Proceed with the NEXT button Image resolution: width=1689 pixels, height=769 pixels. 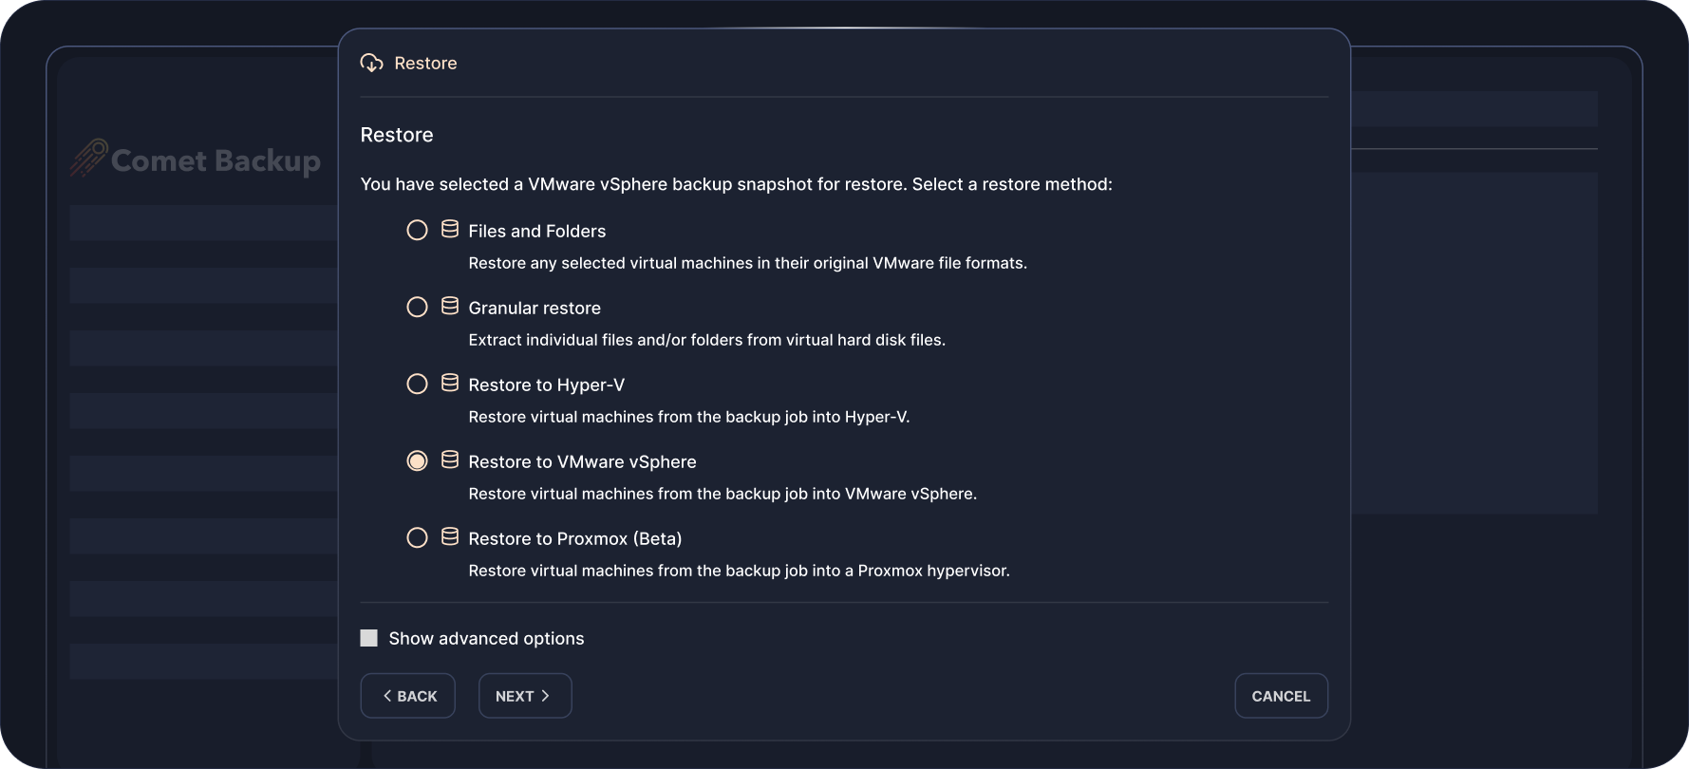pyautogui.click(x=524, y=696)
